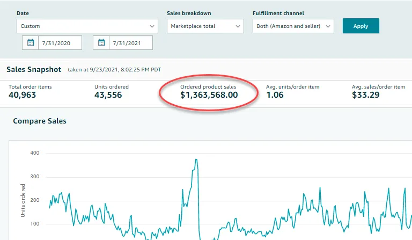Open the end date calendar picker
This screenshot has height=240, width=412.
(x=101, y=43)
